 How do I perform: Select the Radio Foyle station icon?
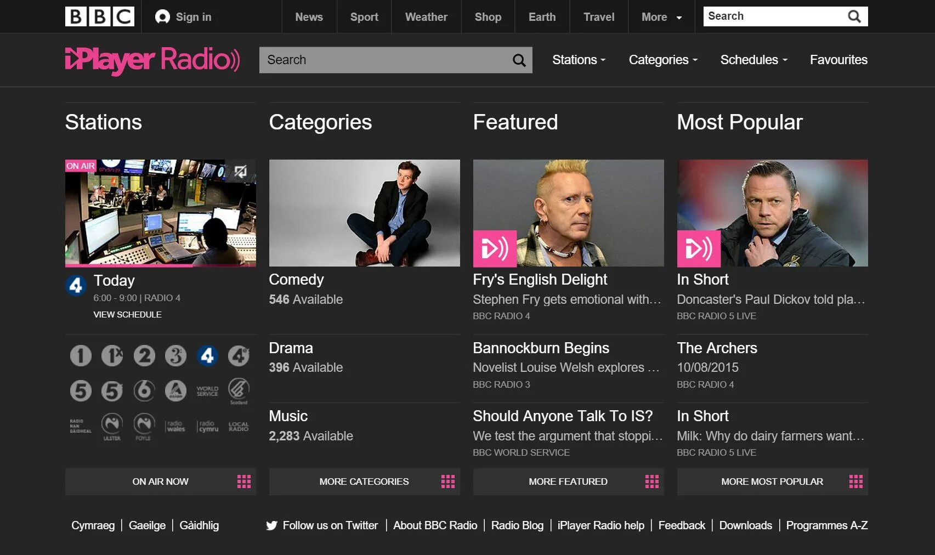coord(144,427)
